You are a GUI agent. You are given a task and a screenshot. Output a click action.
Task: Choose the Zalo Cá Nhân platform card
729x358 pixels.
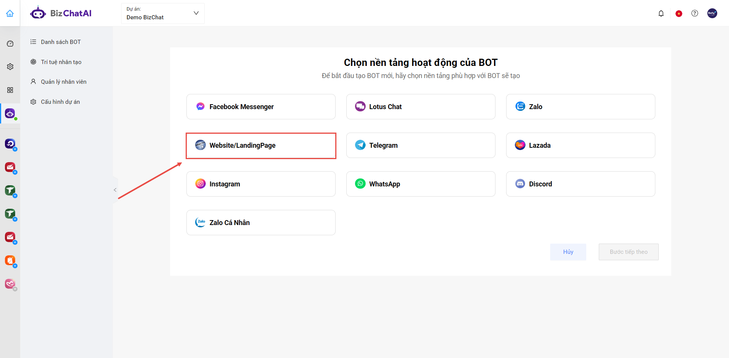261,223
